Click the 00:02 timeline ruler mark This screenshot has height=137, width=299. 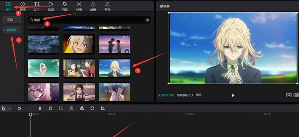pos(112,114)
